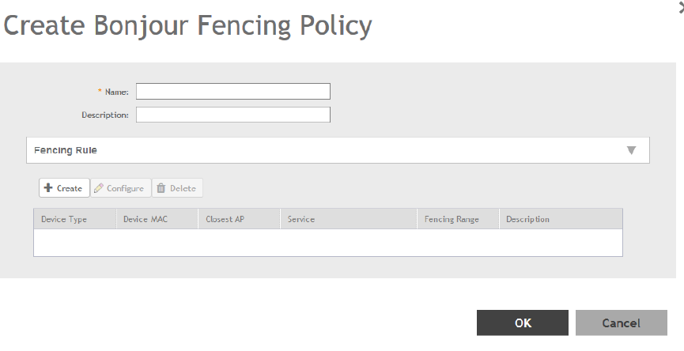Click the pencil Configure button
This screenshot has height=351, width=684.
coord(119,188)
